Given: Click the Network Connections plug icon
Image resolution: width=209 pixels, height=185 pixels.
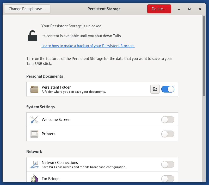Looking at the screenshot, I should click(34, 164).
